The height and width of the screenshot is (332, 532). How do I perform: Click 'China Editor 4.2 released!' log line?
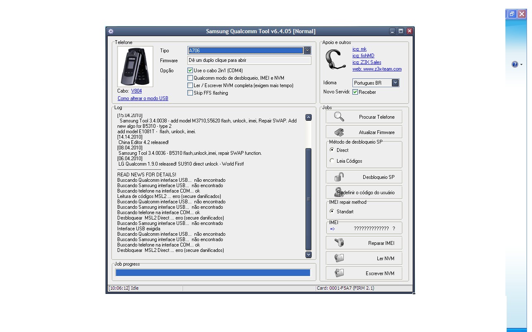coord(143,142)
